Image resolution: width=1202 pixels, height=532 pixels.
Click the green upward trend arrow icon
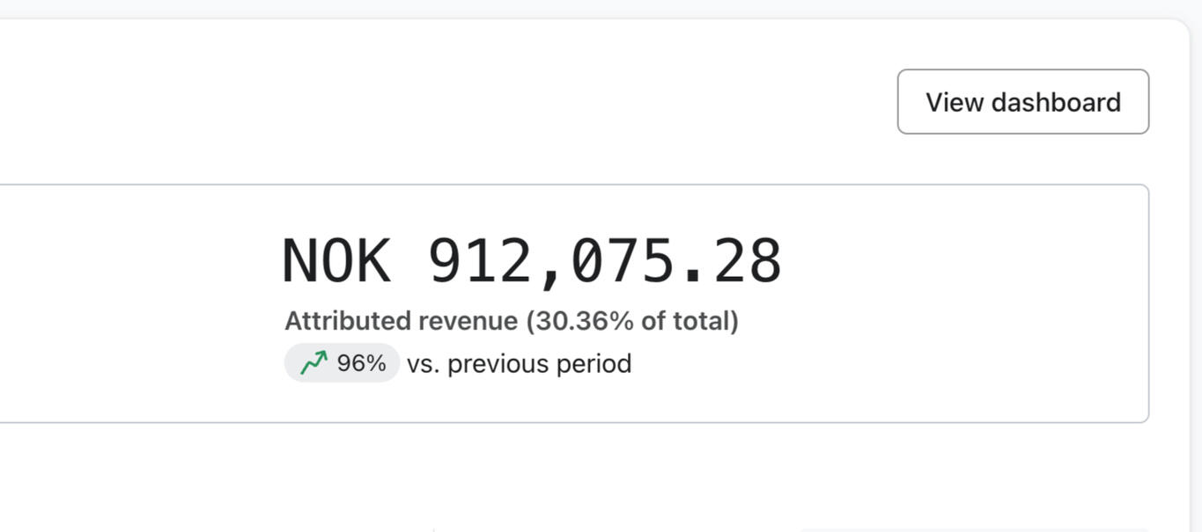point(313,363)
